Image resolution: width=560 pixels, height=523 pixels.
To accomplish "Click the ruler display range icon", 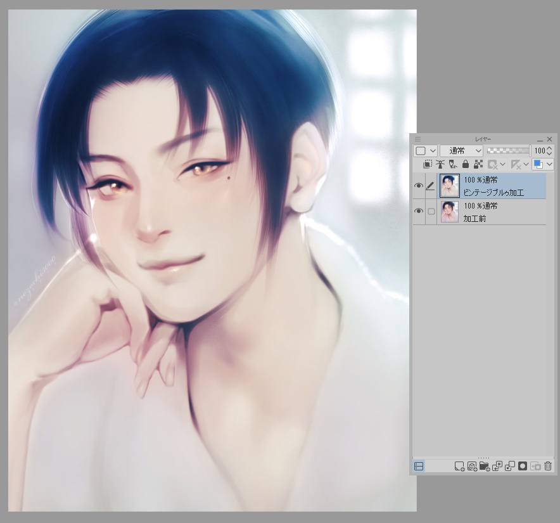I will [516, 164].
